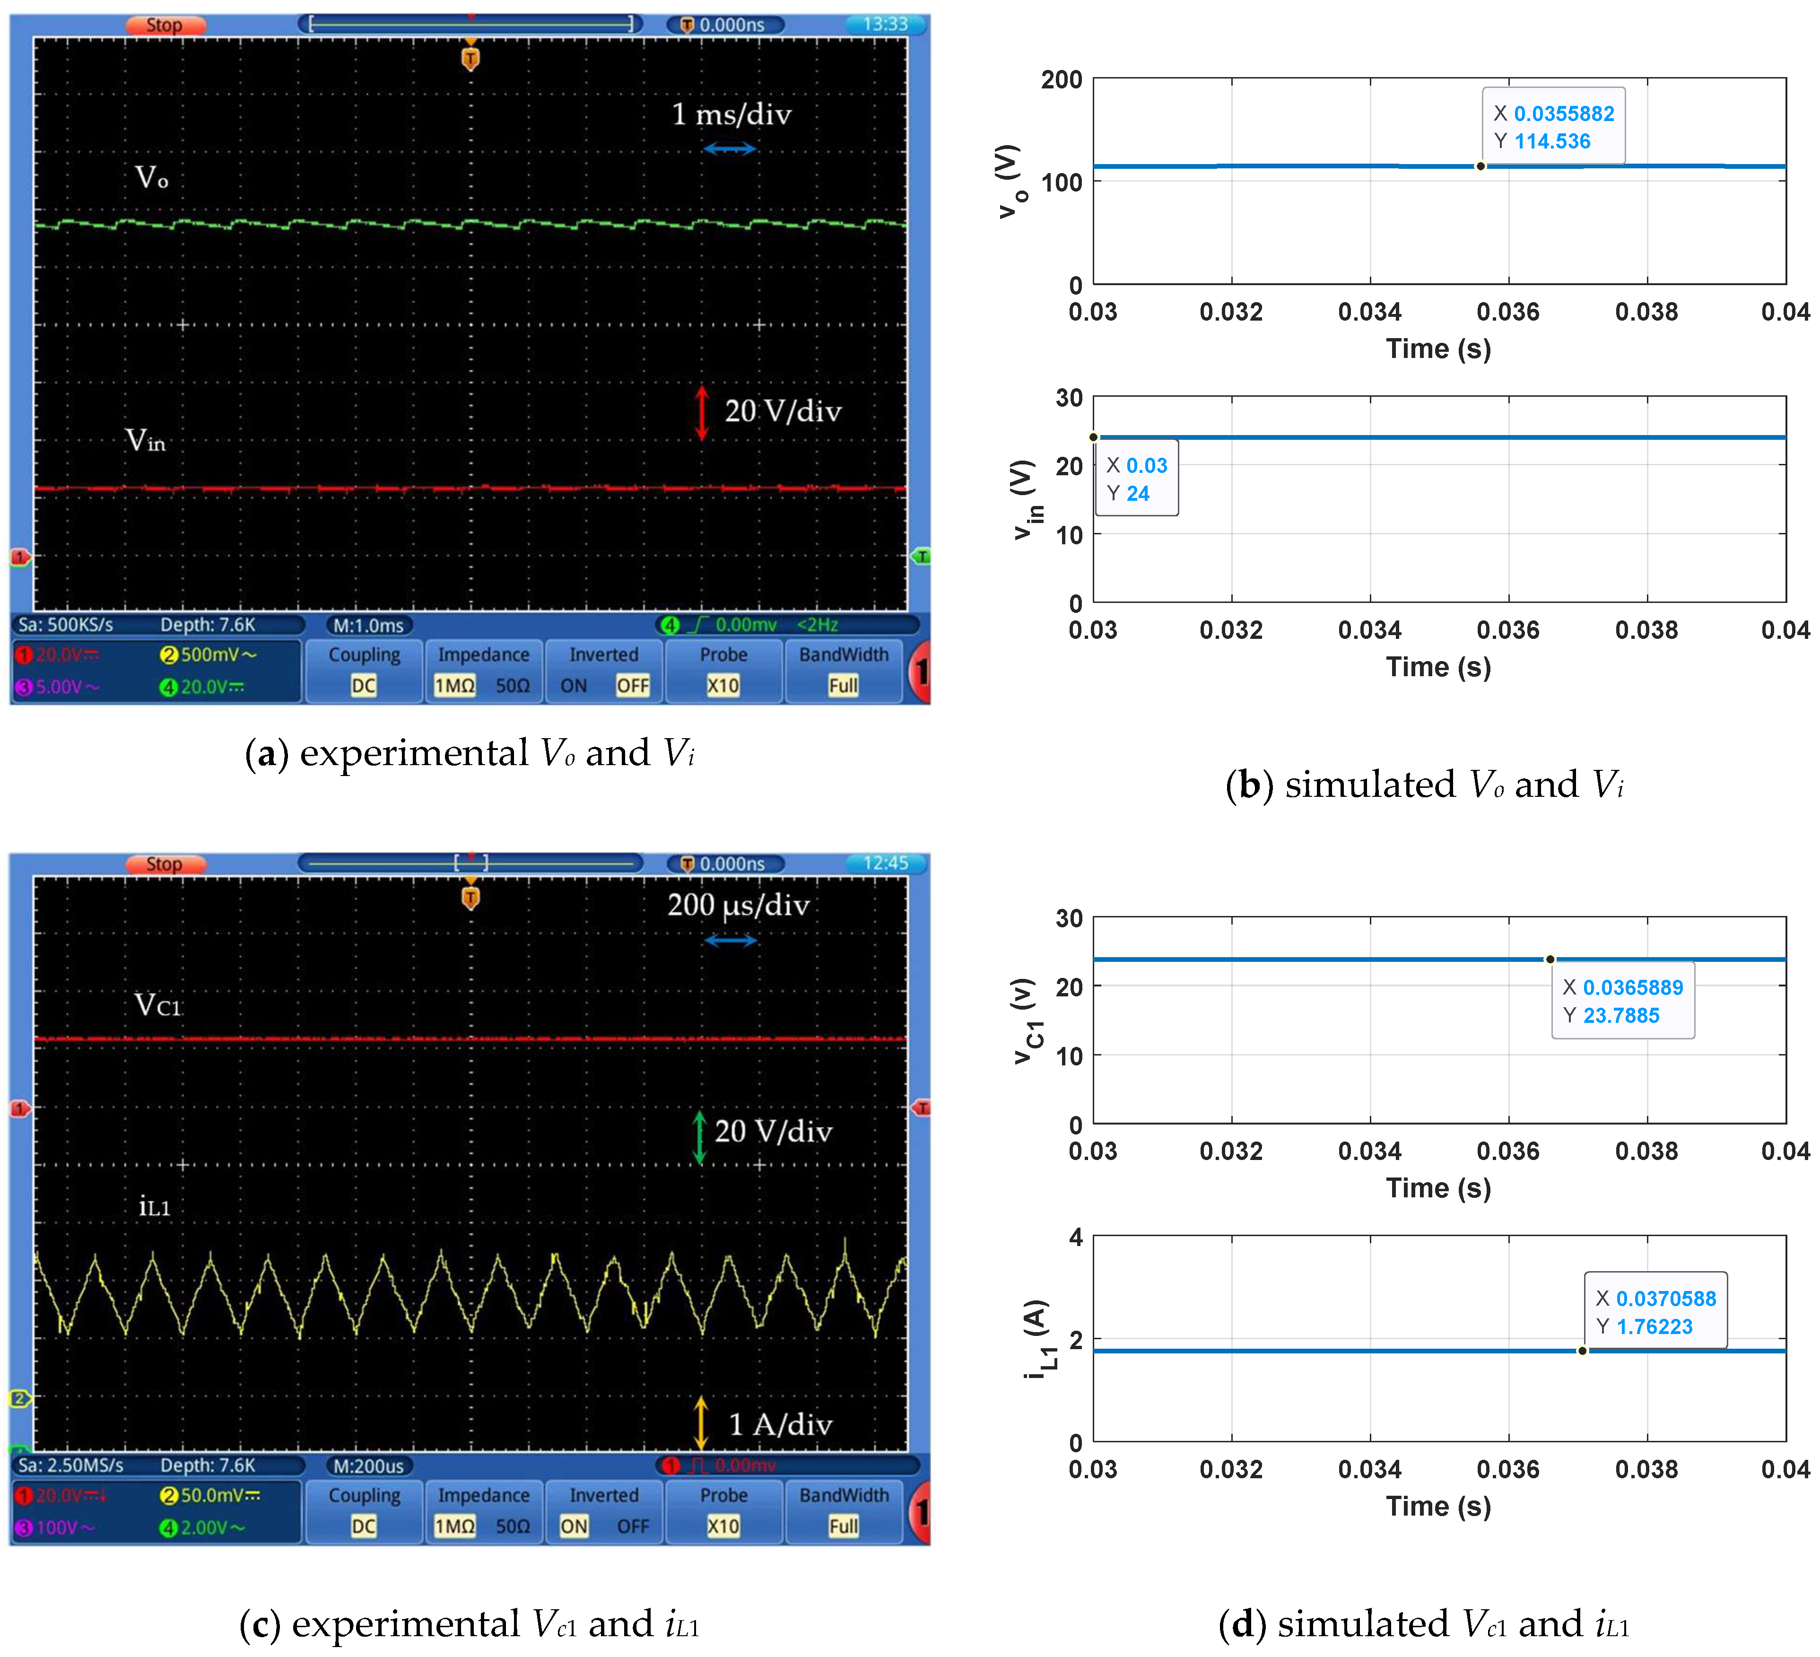Screen dimensions: 1820x1657
Task: Click the orange trigger marker on bottom oscilloscope
Action: click(470, 898)
